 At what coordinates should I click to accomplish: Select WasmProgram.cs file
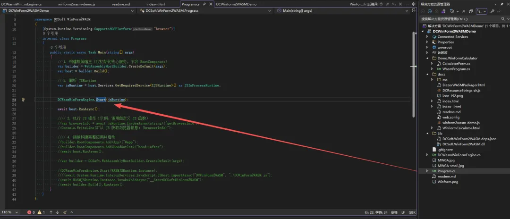456,69
